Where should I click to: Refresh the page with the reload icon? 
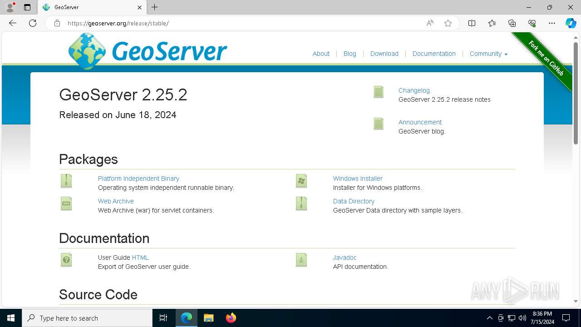point(33,23)
